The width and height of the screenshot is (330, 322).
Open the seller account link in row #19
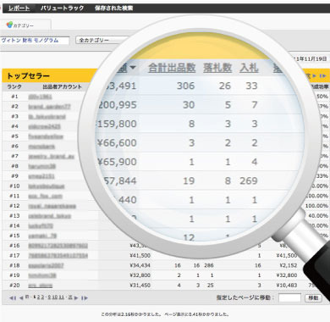click(x=42, y=275)
